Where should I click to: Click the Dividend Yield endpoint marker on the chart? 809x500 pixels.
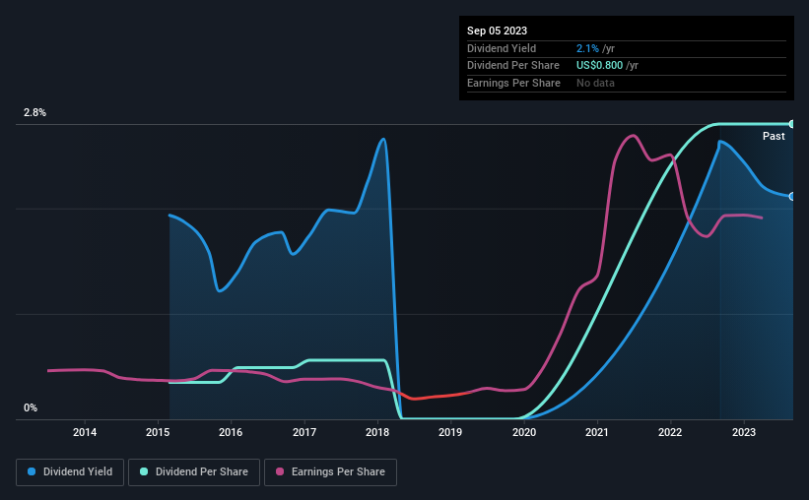792,197
